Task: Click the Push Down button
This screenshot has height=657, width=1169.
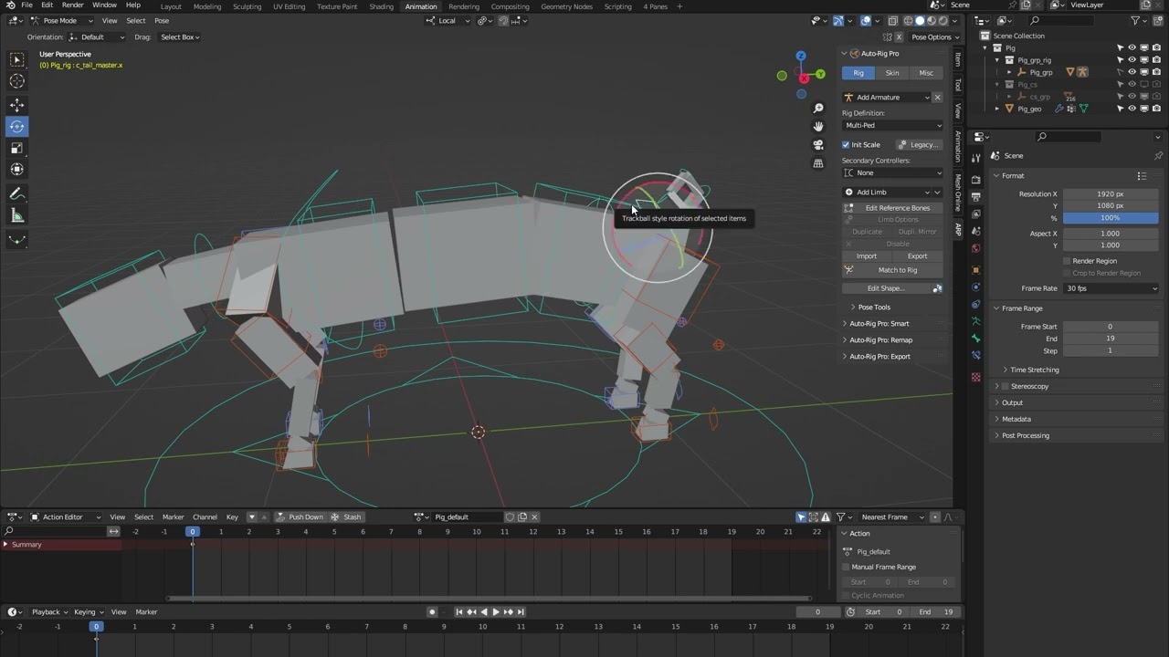Action: coord(300,517)
